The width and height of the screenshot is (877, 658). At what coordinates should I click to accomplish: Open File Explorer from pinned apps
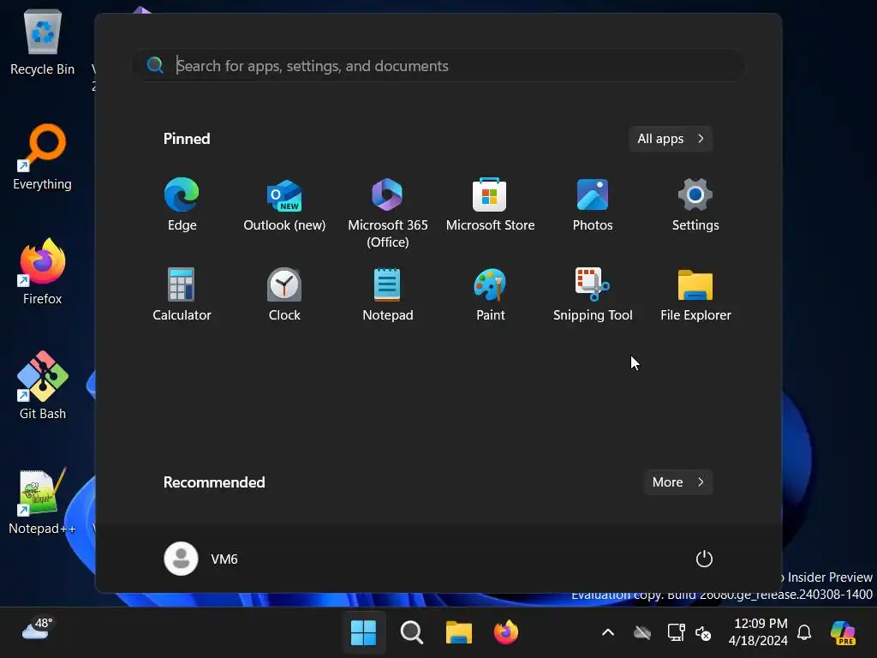[695, 295]
